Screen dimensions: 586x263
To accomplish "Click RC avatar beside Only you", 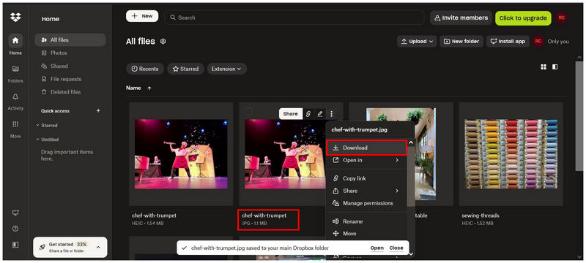I will (538, 42).
